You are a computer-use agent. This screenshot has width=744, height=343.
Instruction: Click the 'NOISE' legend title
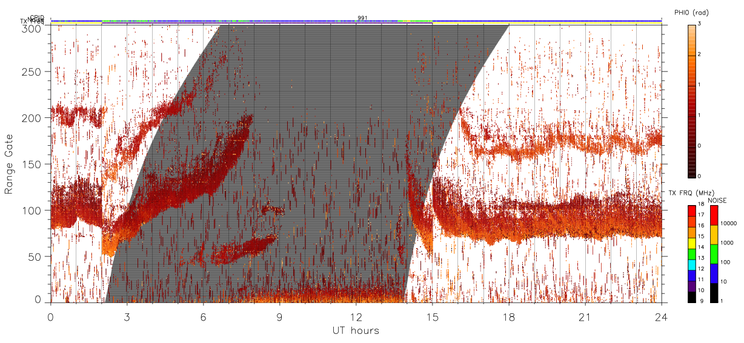[717, 200]
